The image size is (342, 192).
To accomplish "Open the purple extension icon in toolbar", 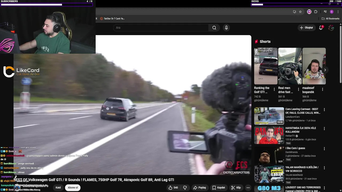I will point(309,12).
